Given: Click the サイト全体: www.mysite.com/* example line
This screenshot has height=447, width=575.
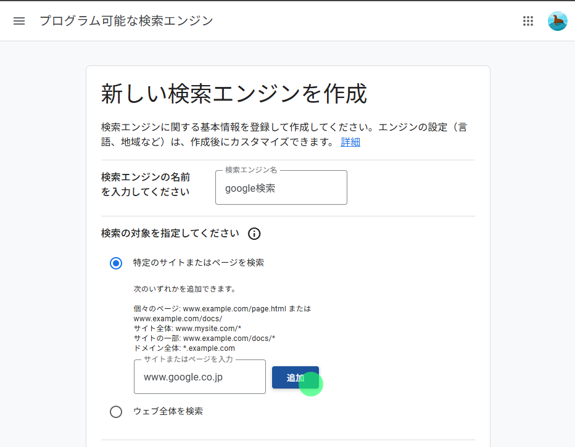Looking at the screenshot, I should (188, 329).
